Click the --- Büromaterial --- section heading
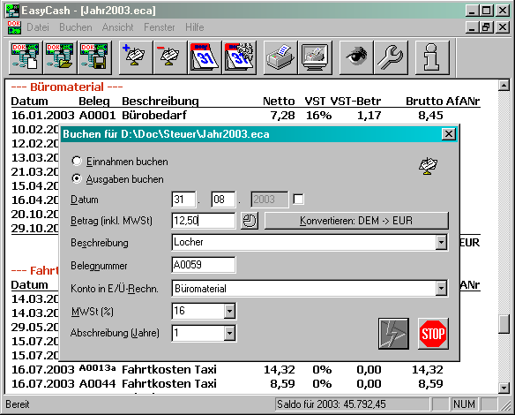 pos(67,87)
